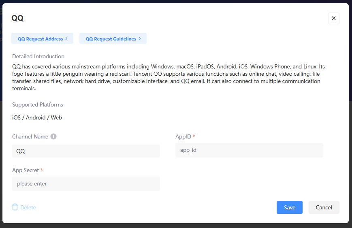Click the QQ dialog title
Screen dimensions: 352x228
17,18
